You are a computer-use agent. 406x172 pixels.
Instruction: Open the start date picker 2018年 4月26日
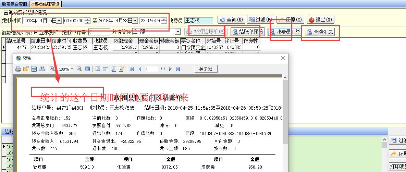[x=59, y=21]
